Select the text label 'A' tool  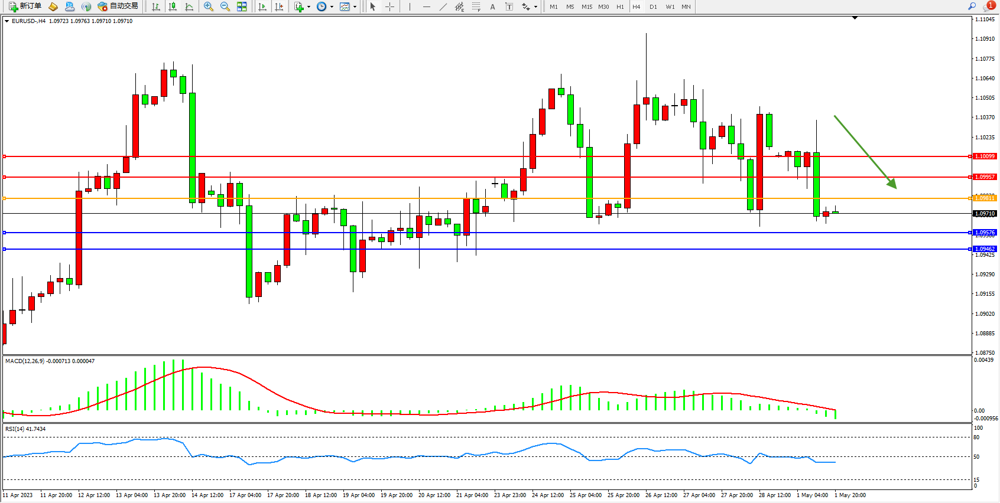point(492,6)
